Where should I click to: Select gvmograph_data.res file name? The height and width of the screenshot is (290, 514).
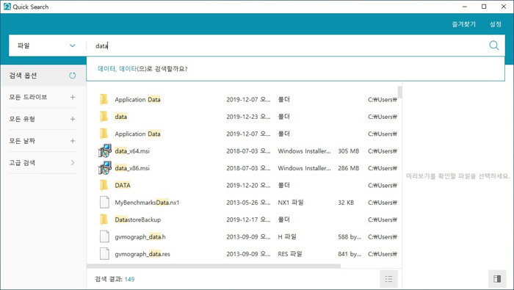pyautogui.click(x=142, y=254)
